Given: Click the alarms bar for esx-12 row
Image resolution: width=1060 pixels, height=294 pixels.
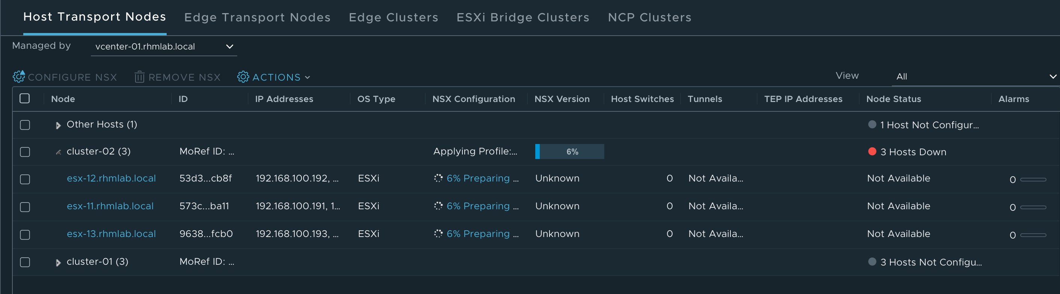Looking at the screenshot, I should (x=1033, y=179).
